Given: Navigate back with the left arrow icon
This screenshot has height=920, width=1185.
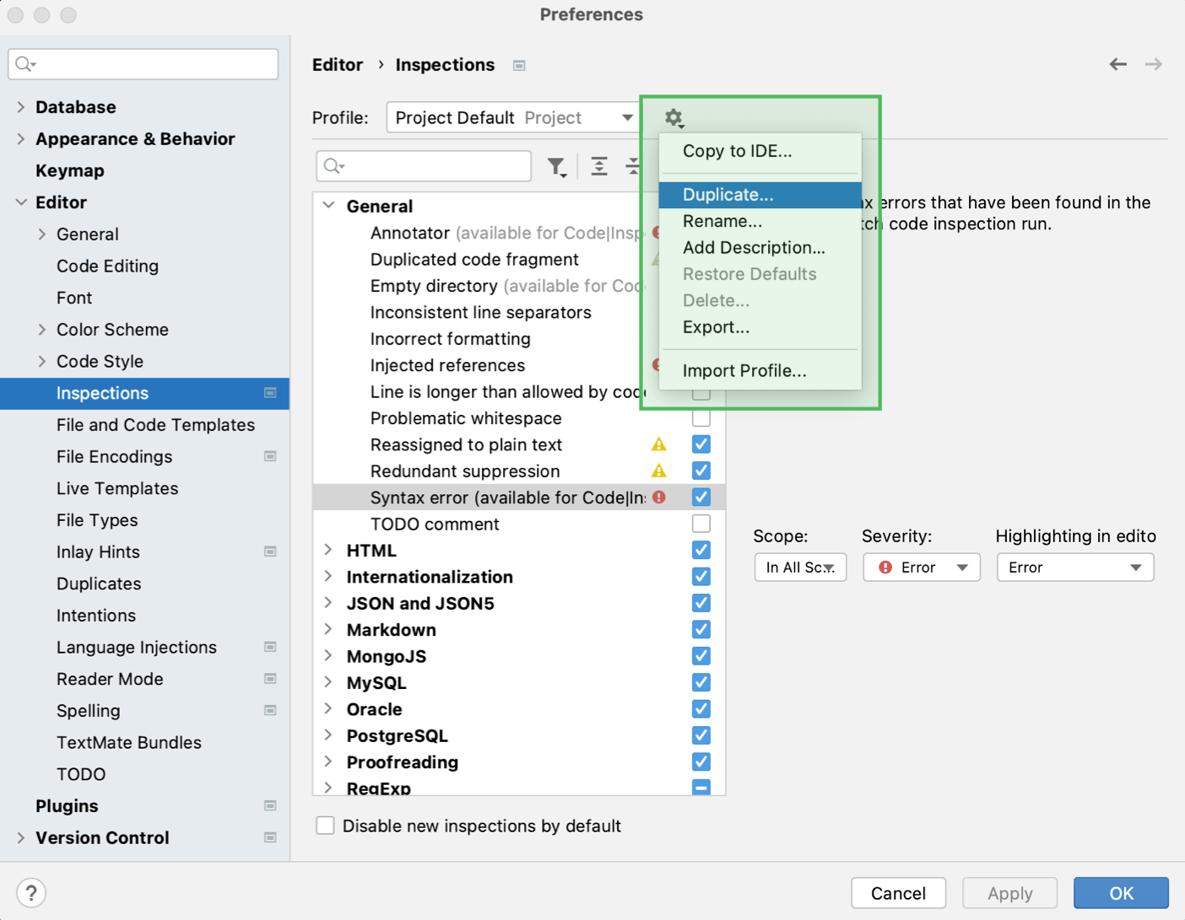Looking at the screenshot, I should click(1117, 64).
